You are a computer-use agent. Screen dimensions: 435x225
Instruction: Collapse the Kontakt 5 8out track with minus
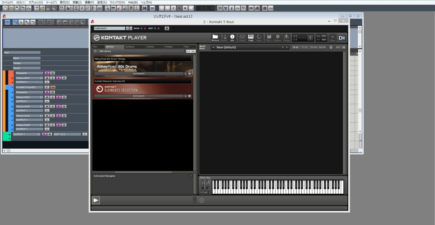point(12,87)
